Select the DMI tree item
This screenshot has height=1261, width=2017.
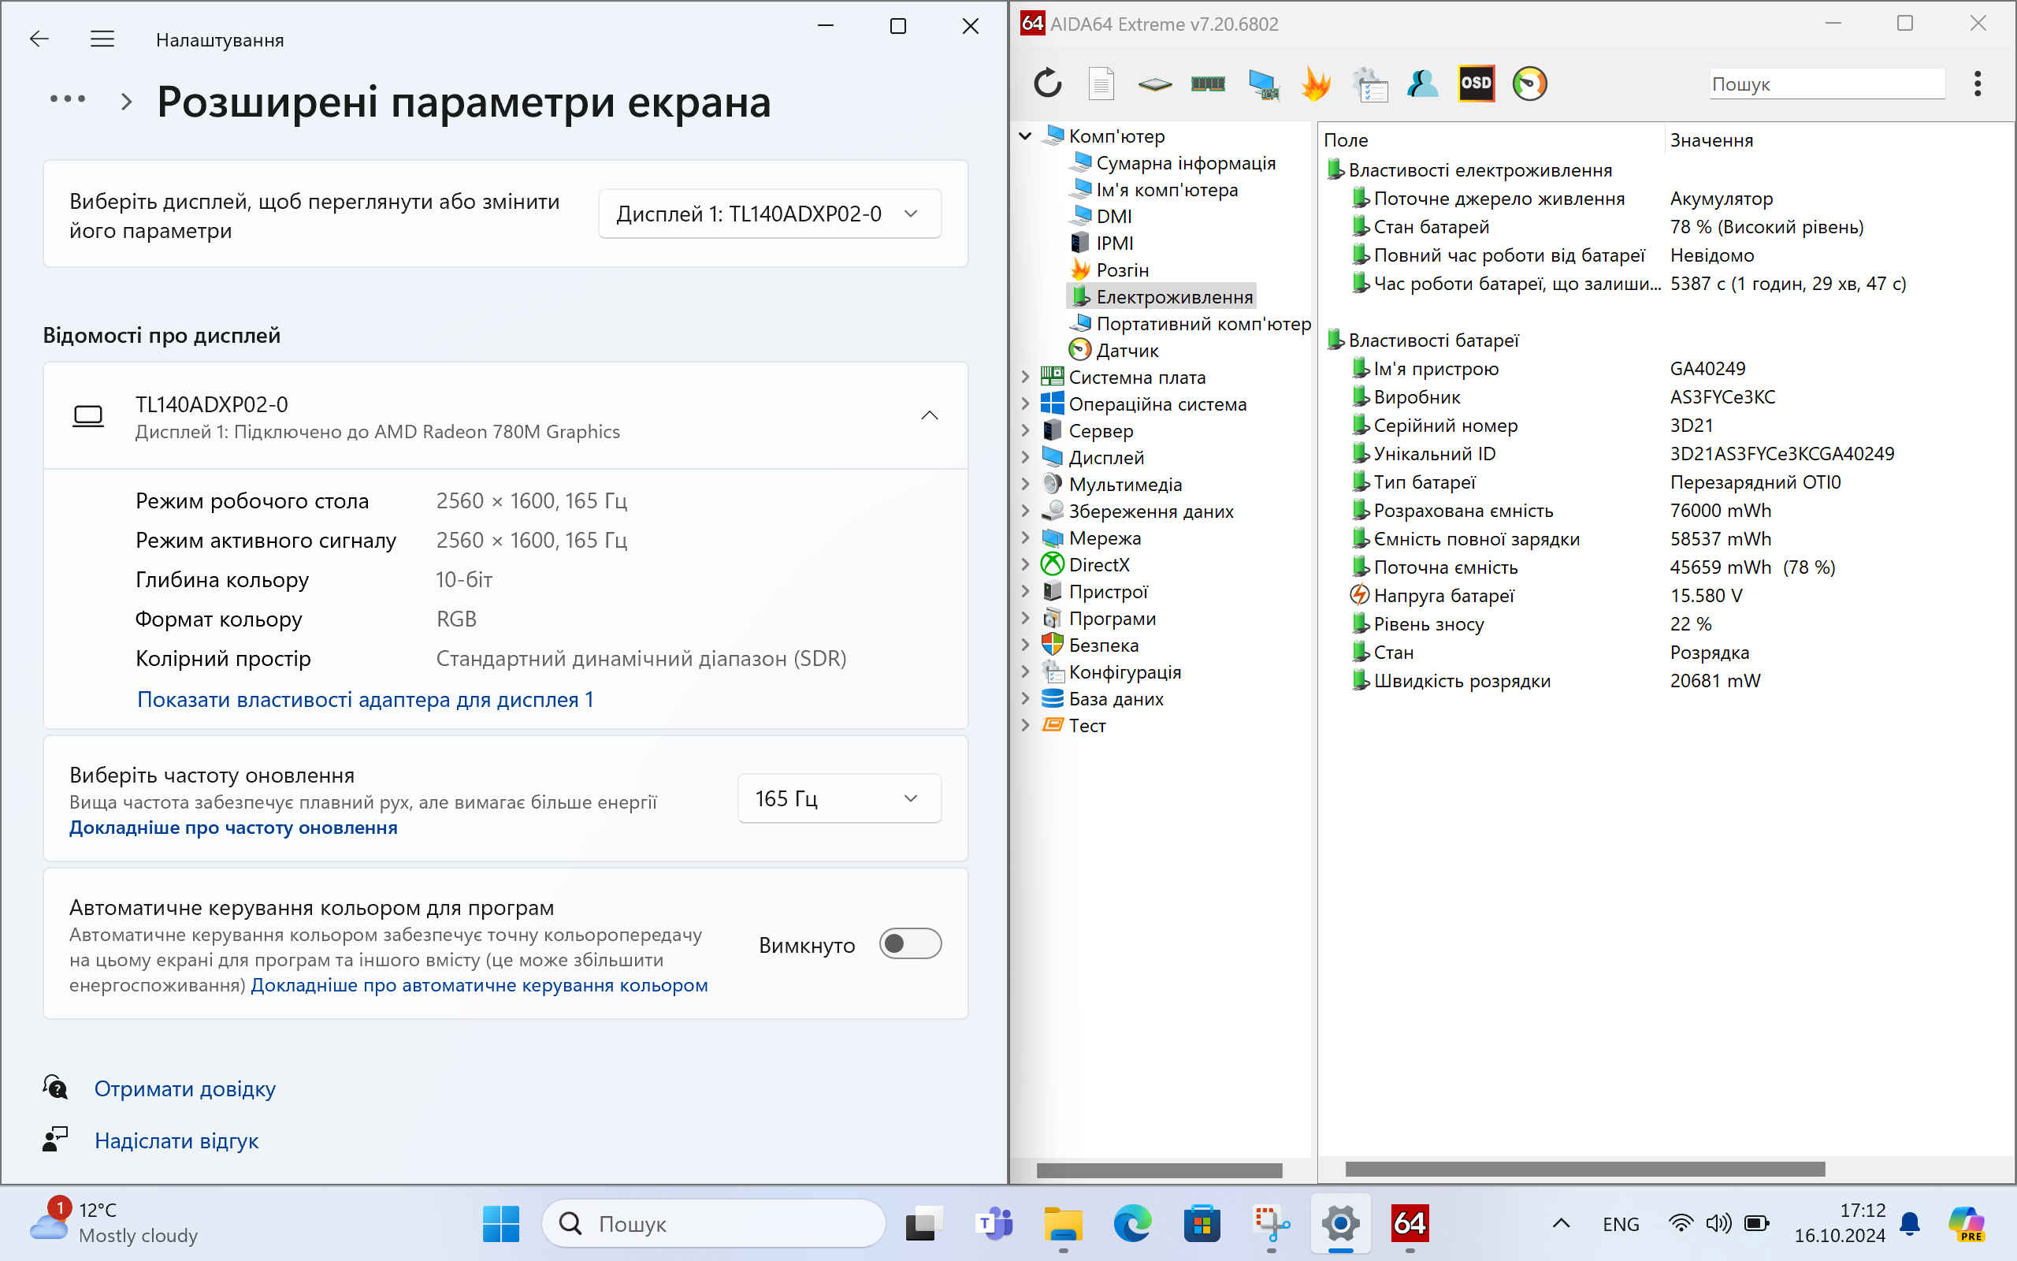pyautogui.click(x=1113, y=216)
